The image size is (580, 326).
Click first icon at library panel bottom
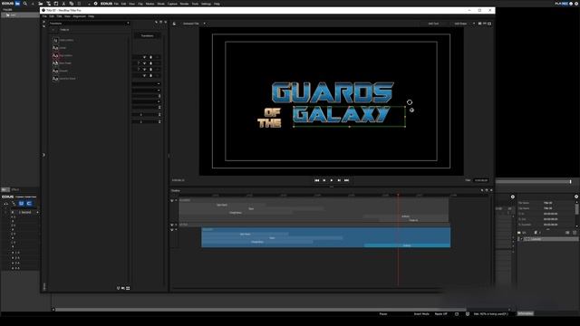pos(119,288)
